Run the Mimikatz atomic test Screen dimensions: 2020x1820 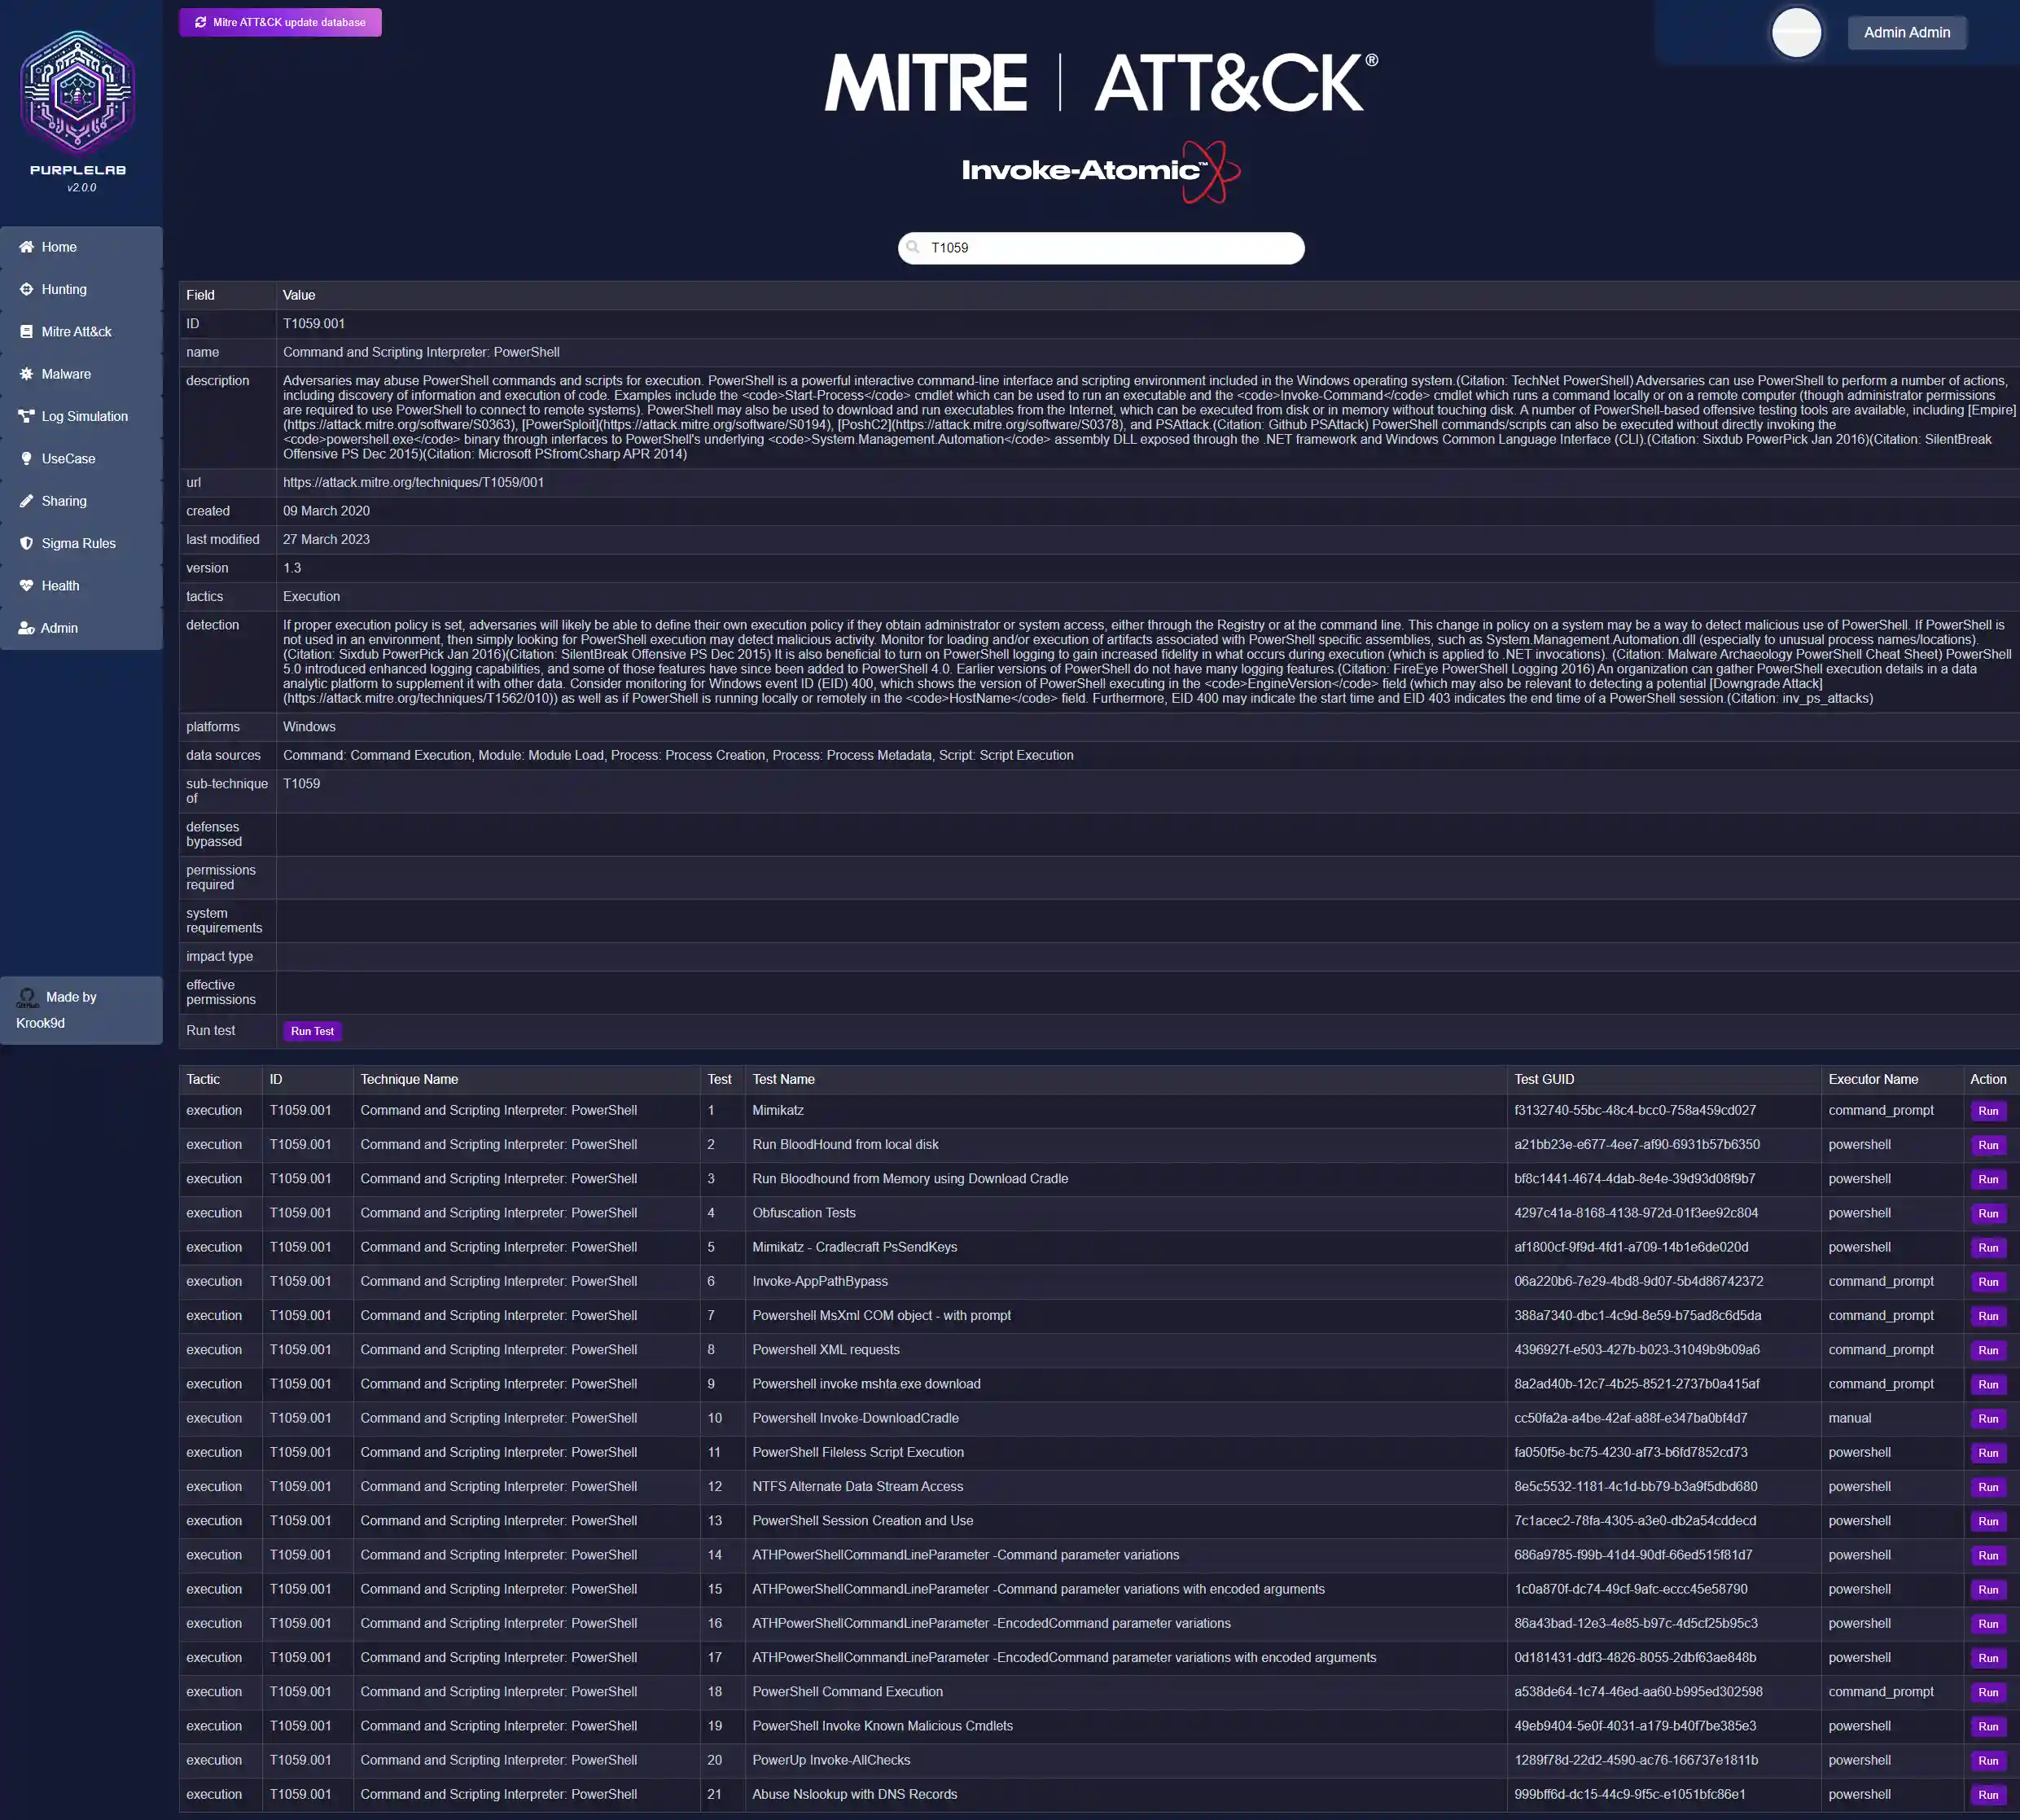(1989, 1110)
